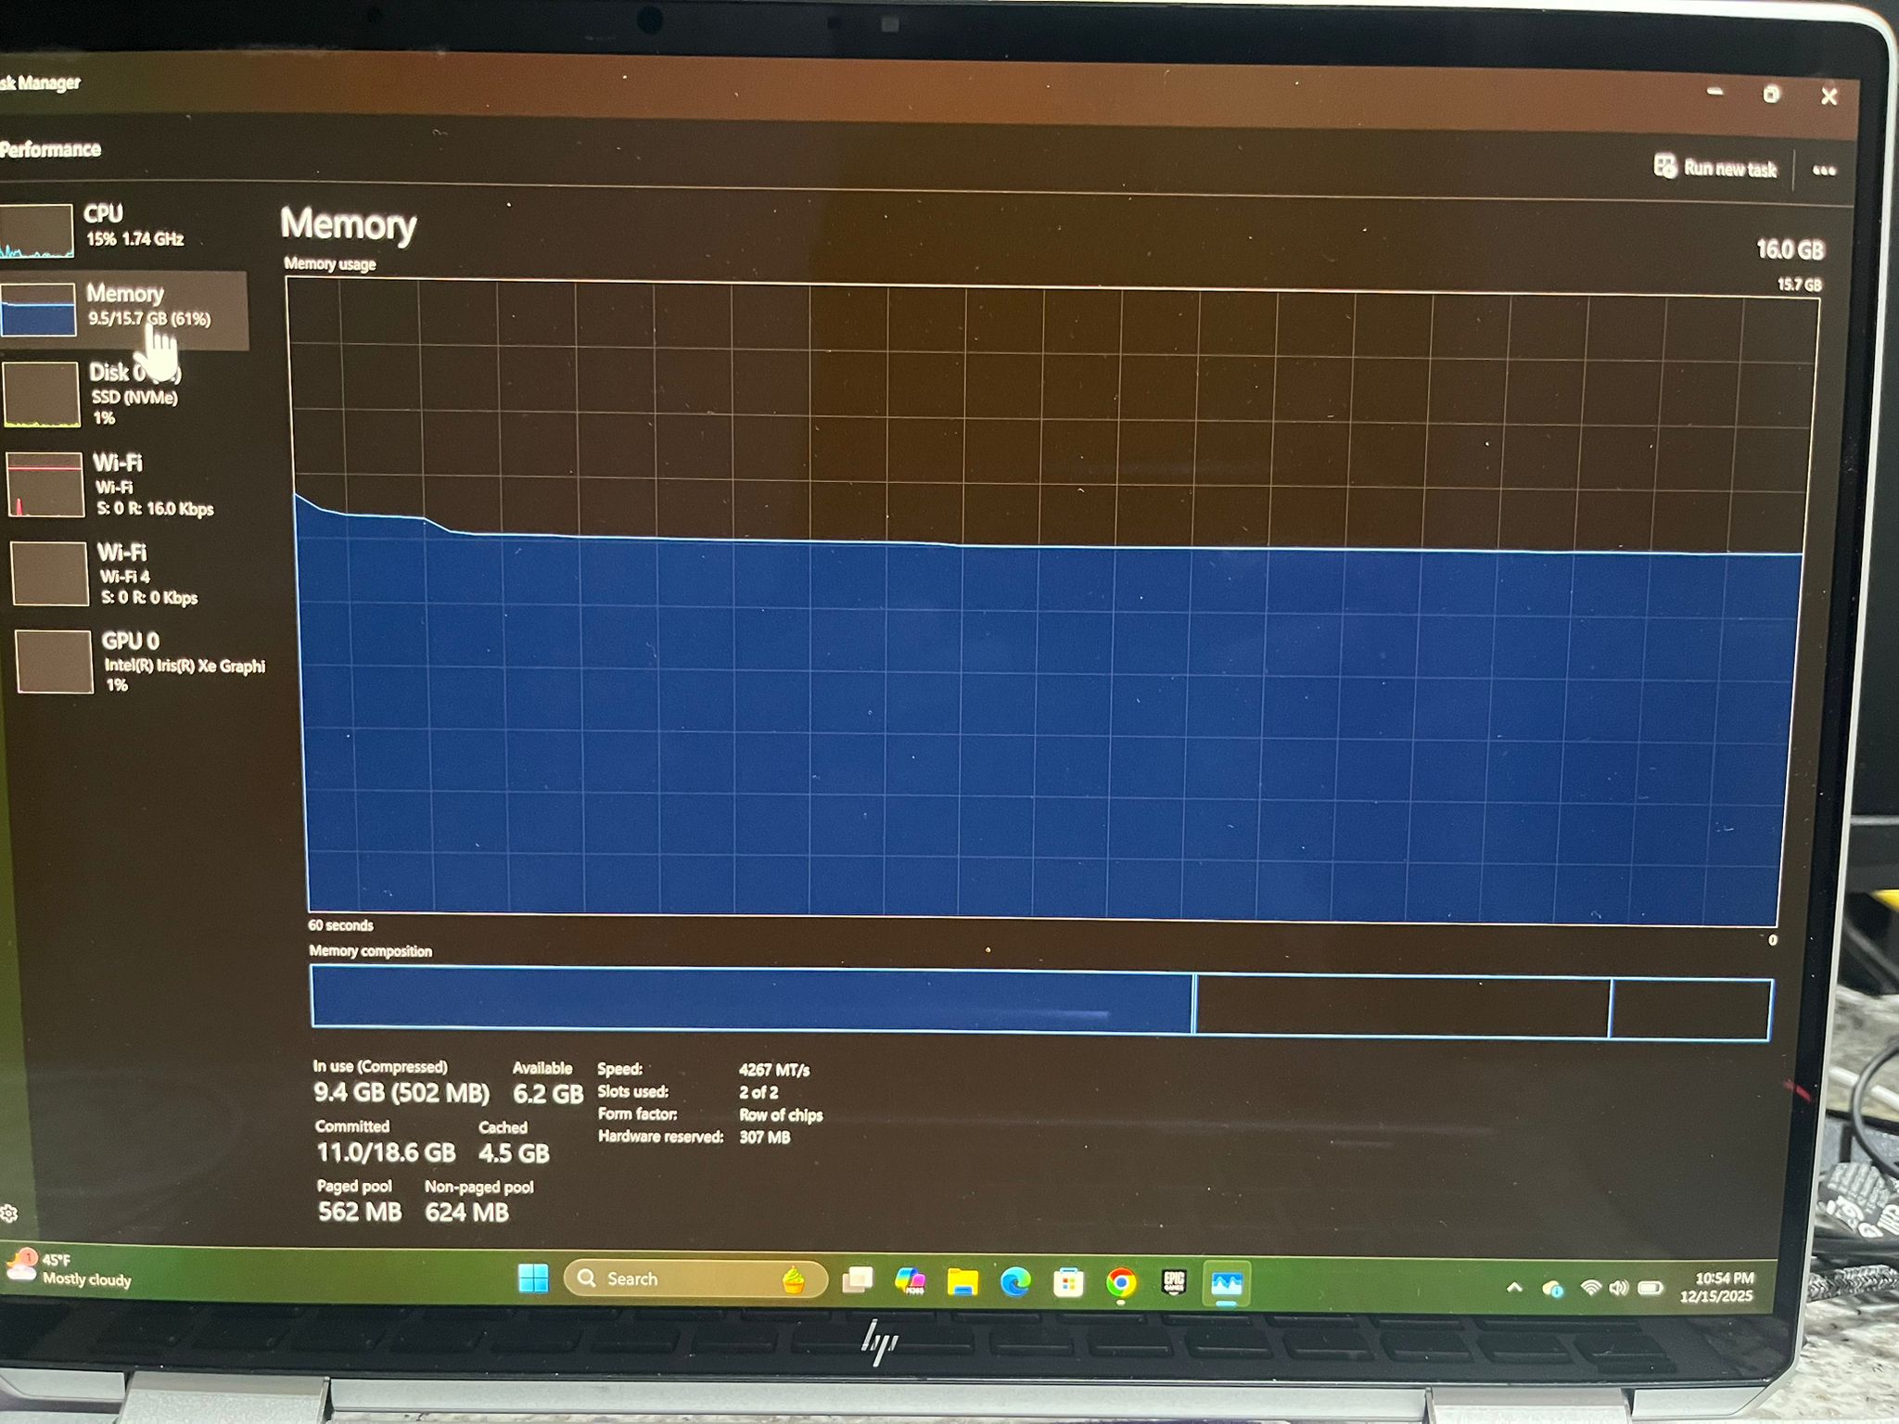Open the volume icon in system tray

(1621, 1287)
